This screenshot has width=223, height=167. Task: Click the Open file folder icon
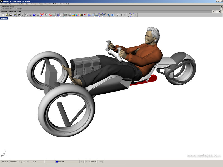click(x=7, y=15)
